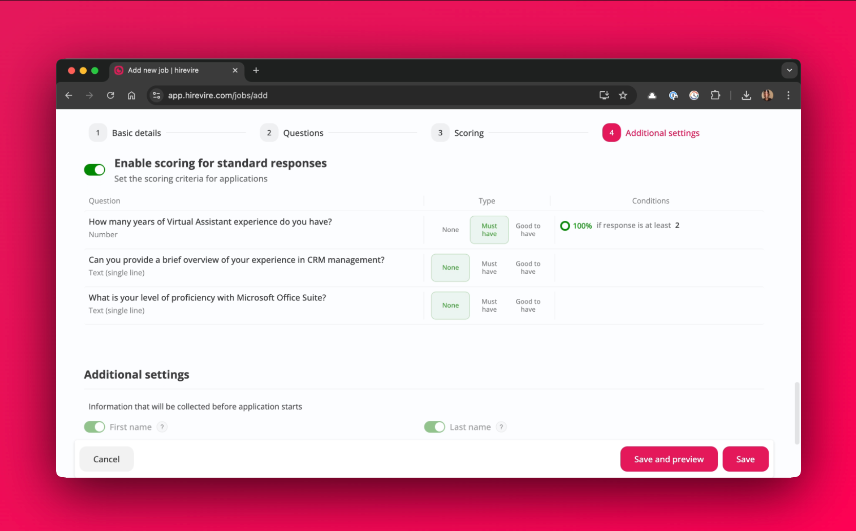Click the install app icon in address bar
Image resolution: width=856 pixels, height=531 pixels.
click(x=604, y=95)
